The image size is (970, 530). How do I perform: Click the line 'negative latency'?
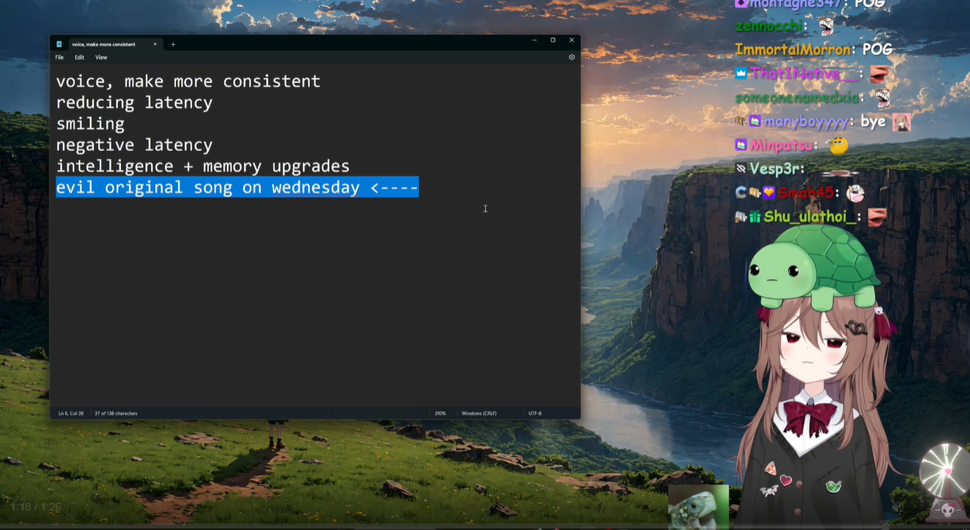134,145
